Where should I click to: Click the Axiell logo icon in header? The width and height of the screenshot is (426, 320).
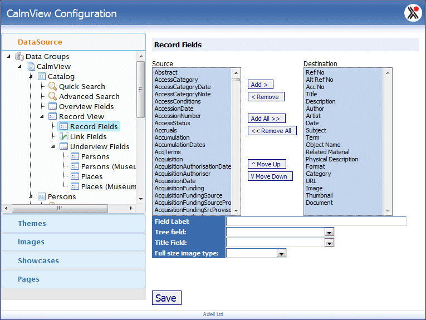coord(413,13)
